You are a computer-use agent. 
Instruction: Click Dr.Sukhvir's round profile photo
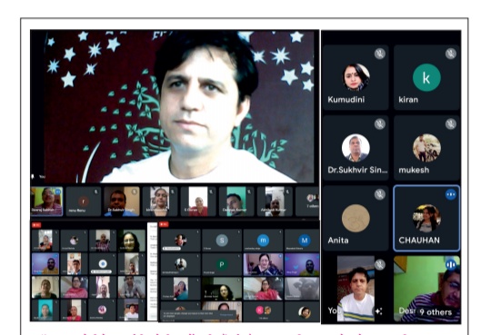pyautogui.click(x=356, y=148)
